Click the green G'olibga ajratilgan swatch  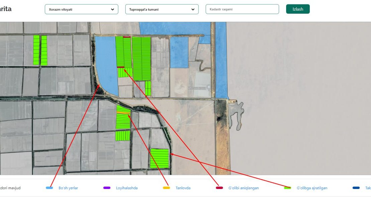point(287,188)
